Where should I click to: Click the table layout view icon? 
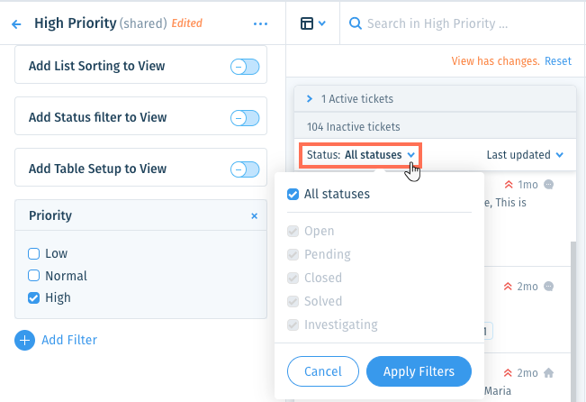click(x=307, y=23)
